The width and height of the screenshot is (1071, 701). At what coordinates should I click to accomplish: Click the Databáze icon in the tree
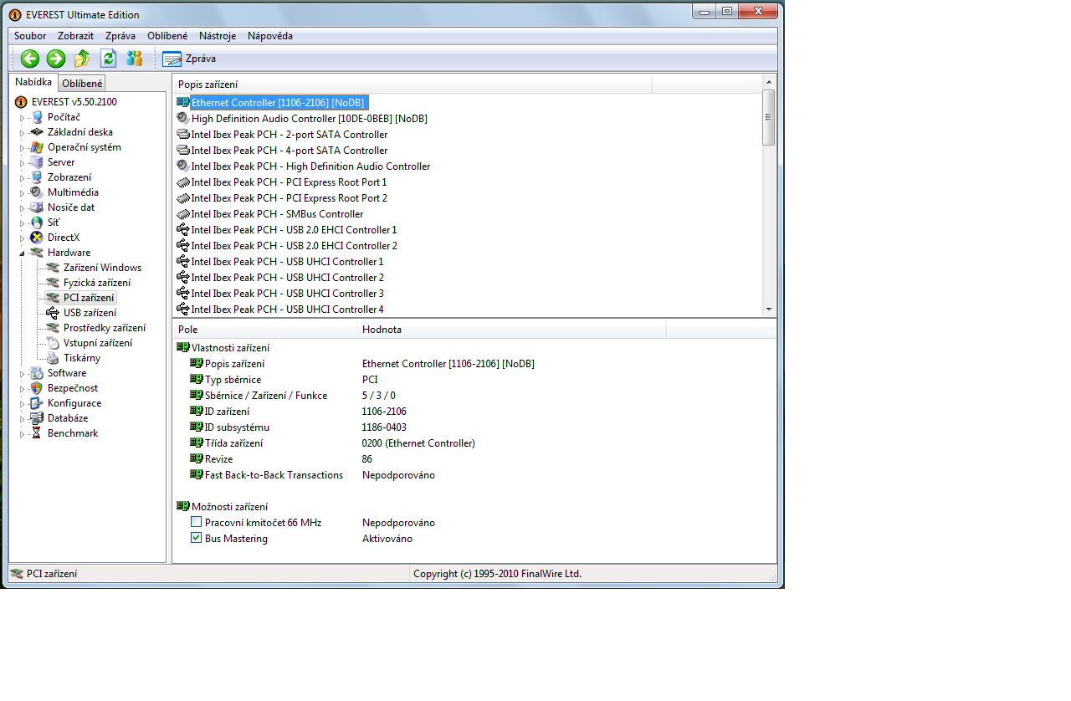tap(37, 418)
